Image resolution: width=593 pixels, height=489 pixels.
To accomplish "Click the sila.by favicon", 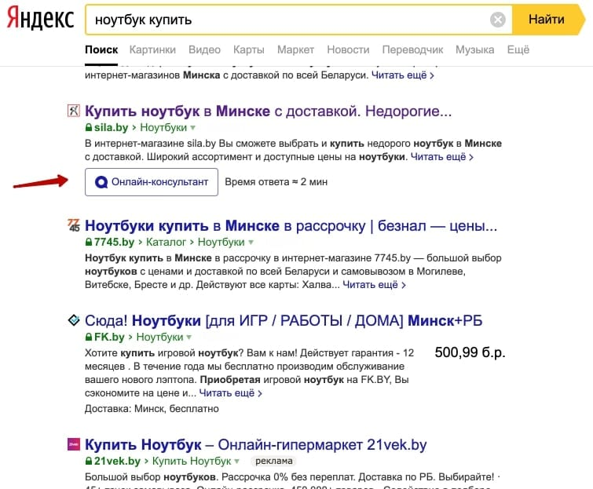I will [x=74, y=111].
